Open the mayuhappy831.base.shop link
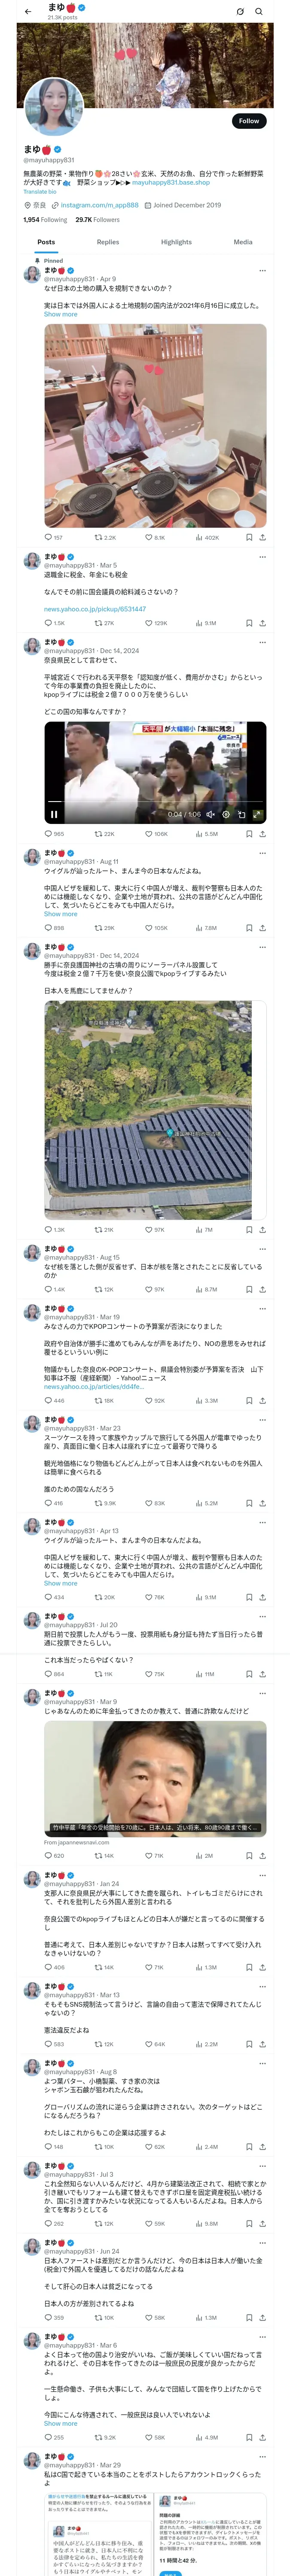Viewport: 290px width, 2576px height. pos(171,183)
